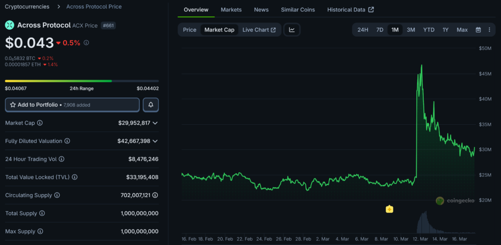501x245 pixels.
Task: Select Market Cap chart view
Action: [219, 30]
